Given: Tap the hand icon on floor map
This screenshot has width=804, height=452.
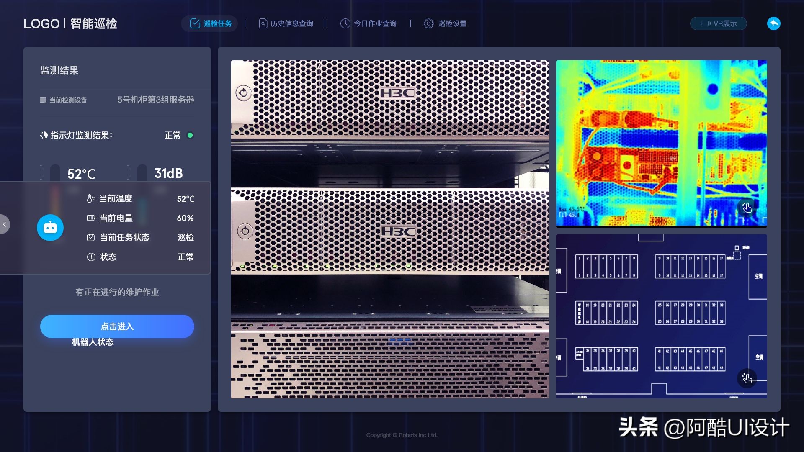Looking at the screenshot, I should tap(747, 378).
